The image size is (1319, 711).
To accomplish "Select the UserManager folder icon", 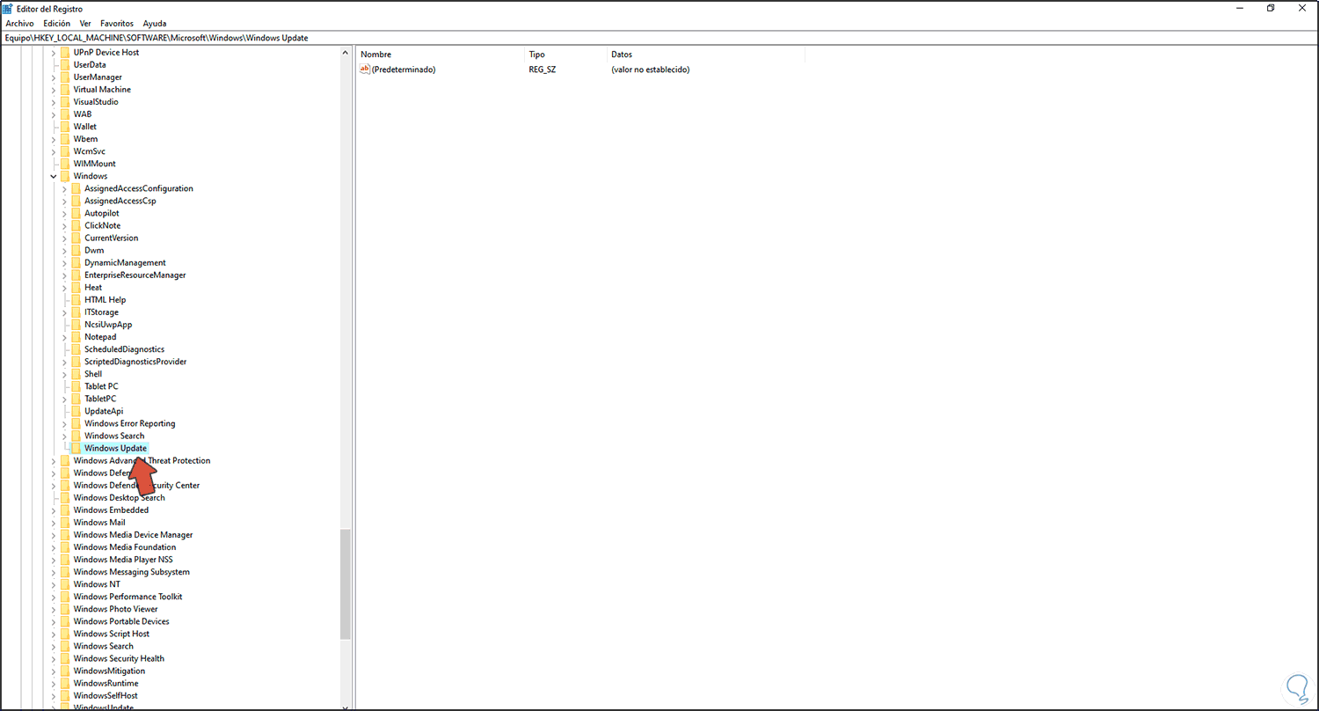I will (65, 77).
